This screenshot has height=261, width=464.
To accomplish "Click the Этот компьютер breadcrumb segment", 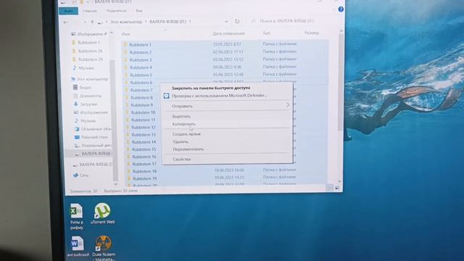I will pos(126,22).
